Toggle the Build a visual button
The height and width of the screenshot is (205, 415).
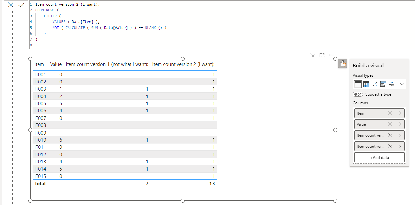coord(343,64)
